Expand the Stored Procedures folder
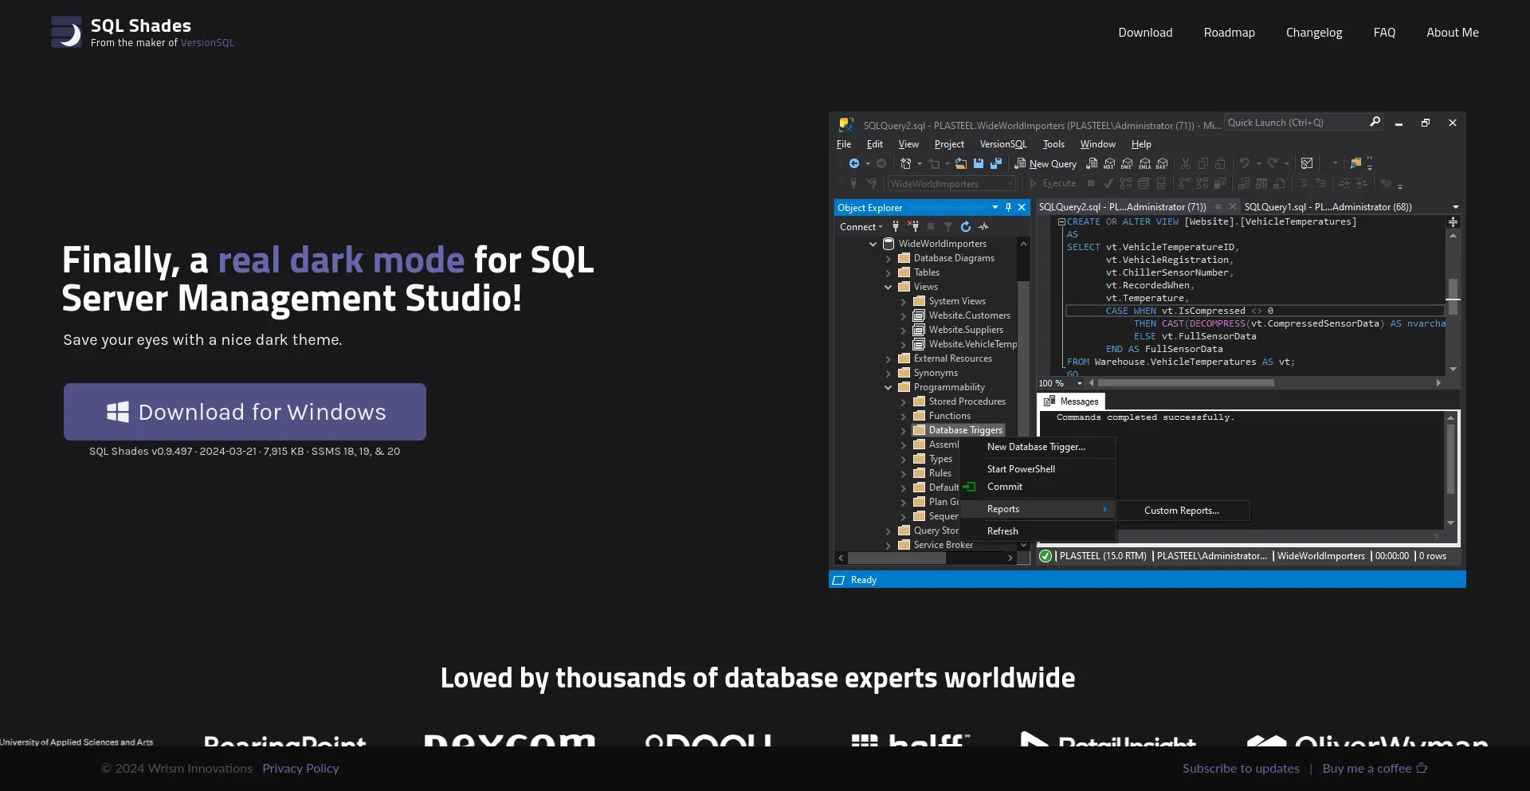Viewport: 1530px width, 791px height. coord(903,401)
